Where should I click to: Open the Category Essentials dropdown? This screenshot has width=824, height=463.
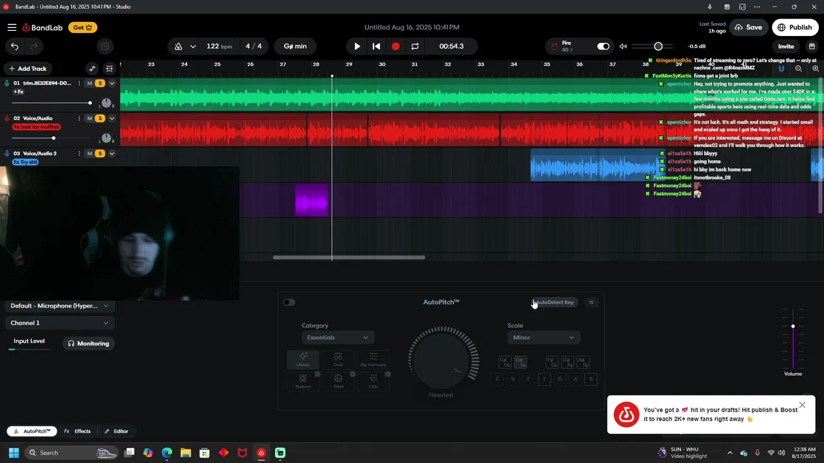click(x=338, y=338)
